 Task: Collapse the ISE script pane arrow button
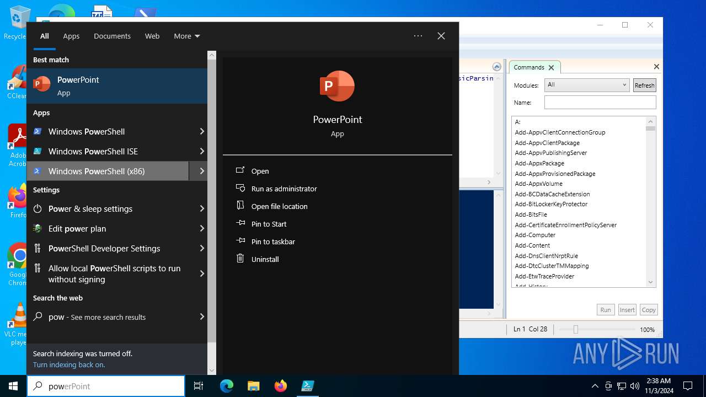pyautogui.click(x=497, y=67)
